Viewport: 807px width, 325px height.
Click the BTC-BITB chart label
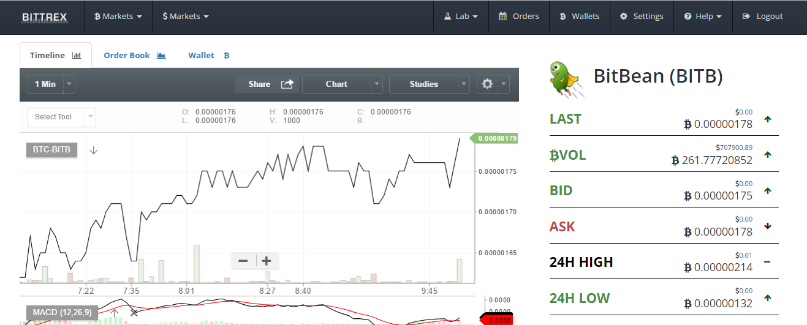click(x=51, y=150)
